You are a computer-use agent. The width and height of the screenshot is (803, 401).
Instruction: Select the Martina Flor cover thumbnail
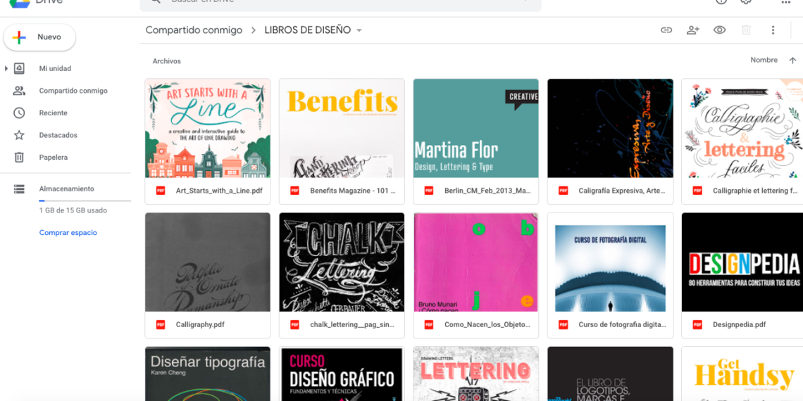point(475,128)
